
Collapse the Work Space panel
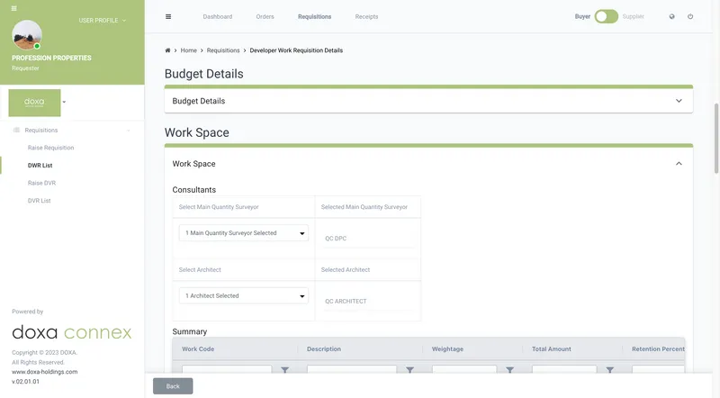(x=679, y=164)
